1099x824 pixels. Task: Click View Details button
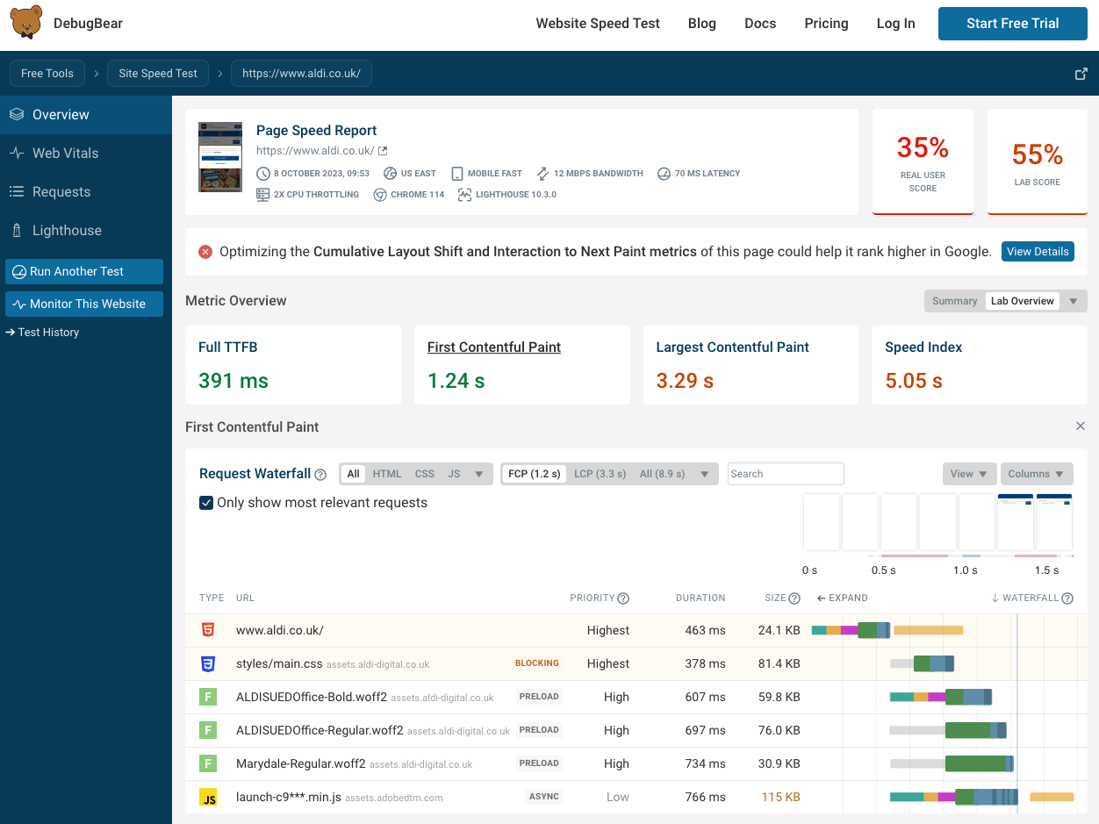click(x=1038, y=252)
